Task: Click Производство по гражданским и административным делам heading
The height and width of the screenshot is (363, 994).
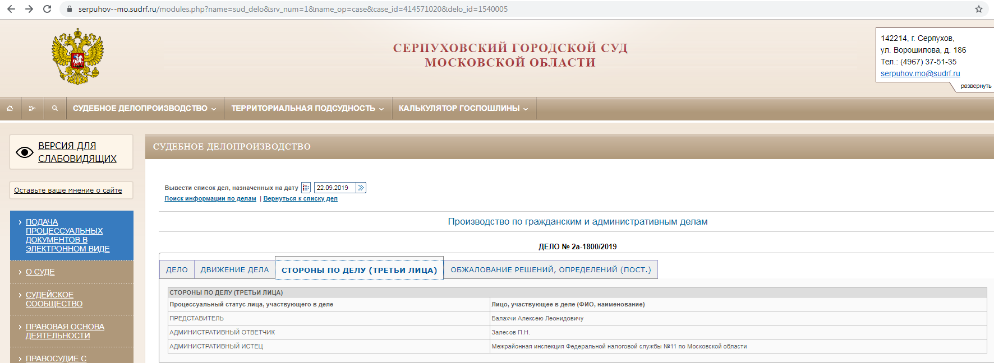Action: tap(578, 221)
